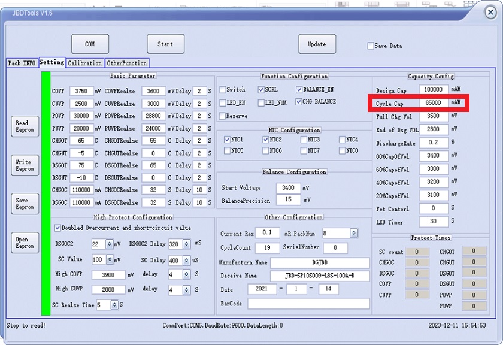Open the SC Delay dropdown
The height and width of the screenshot is (345, 503).
186,261
